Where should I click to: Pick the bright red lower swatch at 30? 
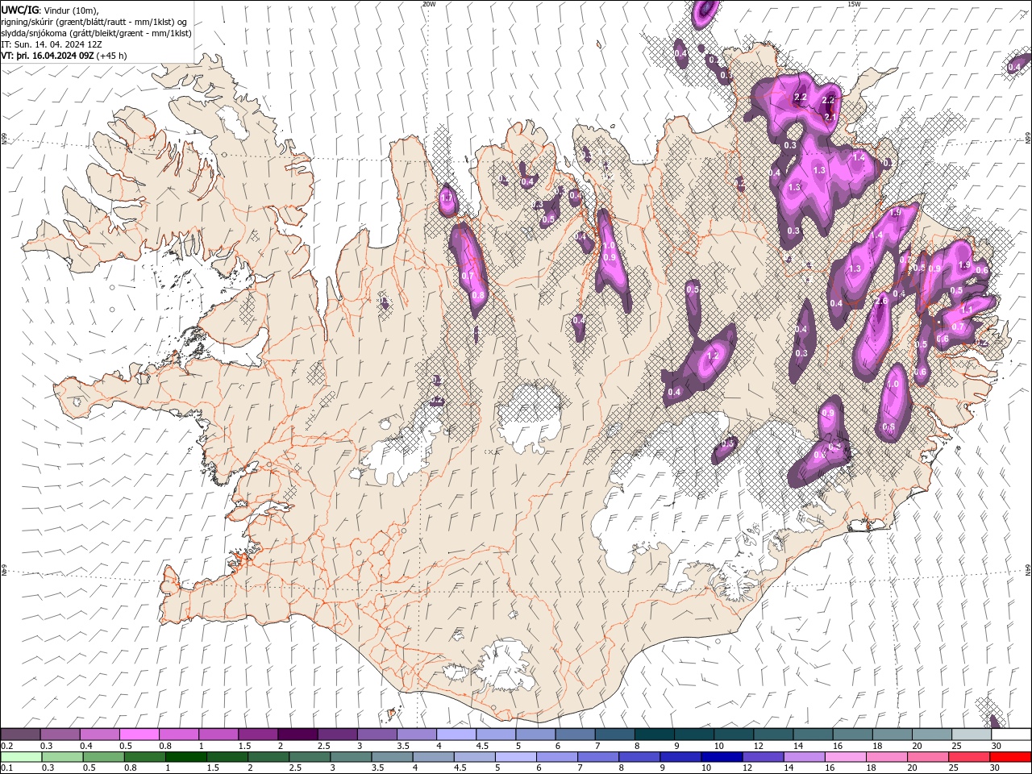(x=1010, y=757)
